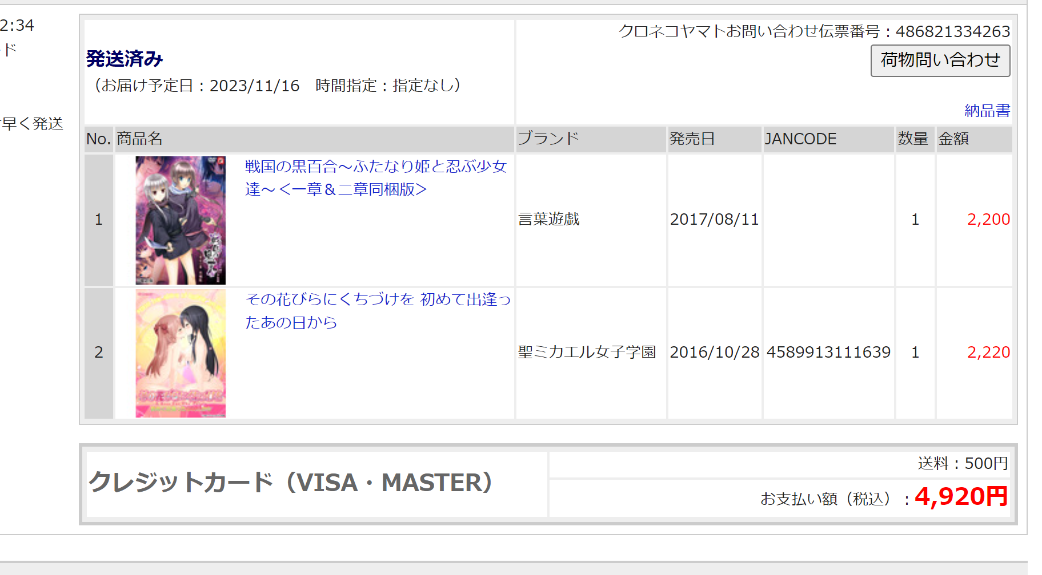Click the JAN code 4589913111639
1042x575 pixels.
pos(828,352)
